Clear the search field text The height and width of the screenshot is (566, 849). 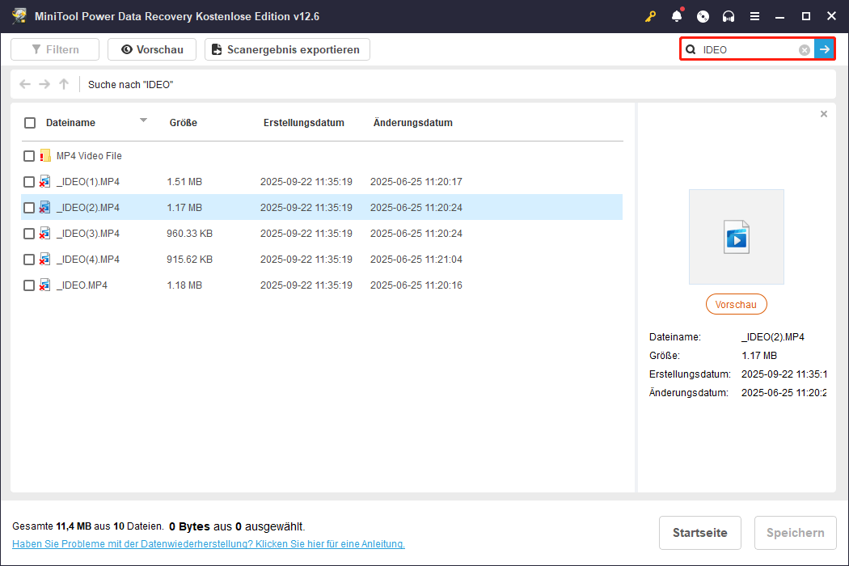pos(805,50)
